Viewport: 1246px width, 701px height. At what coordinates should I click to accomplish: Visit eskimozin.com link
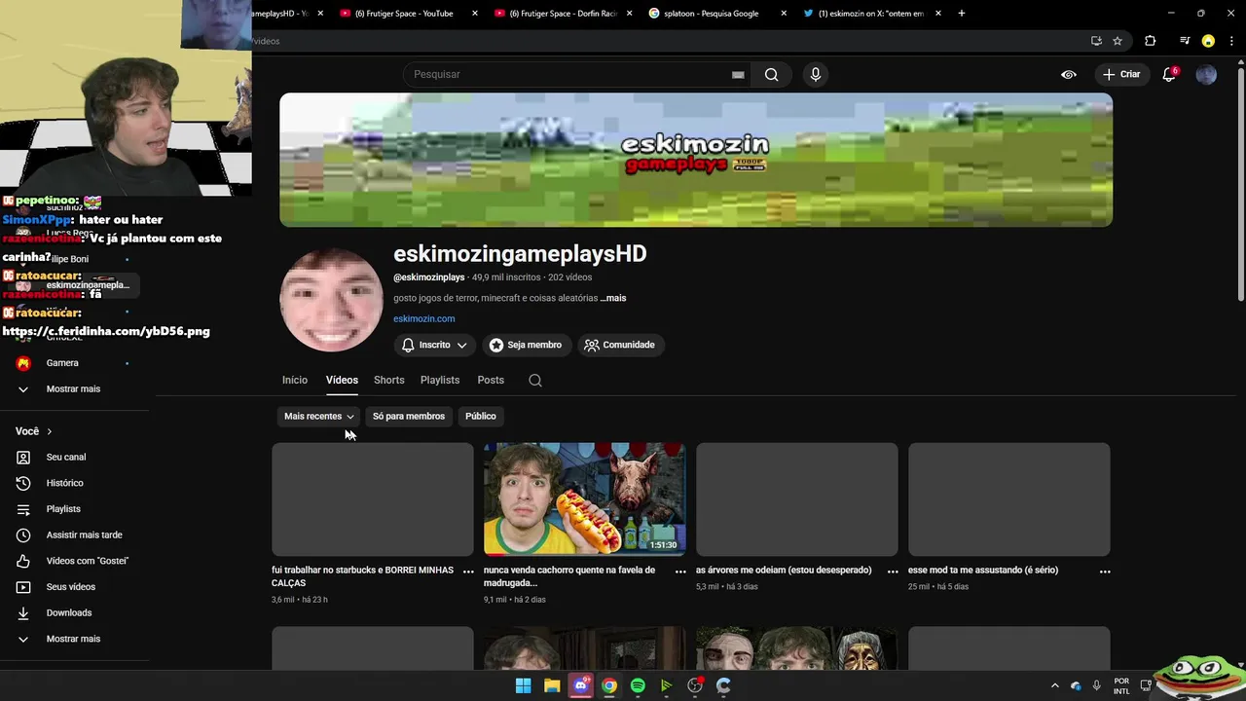click(423, 318)
